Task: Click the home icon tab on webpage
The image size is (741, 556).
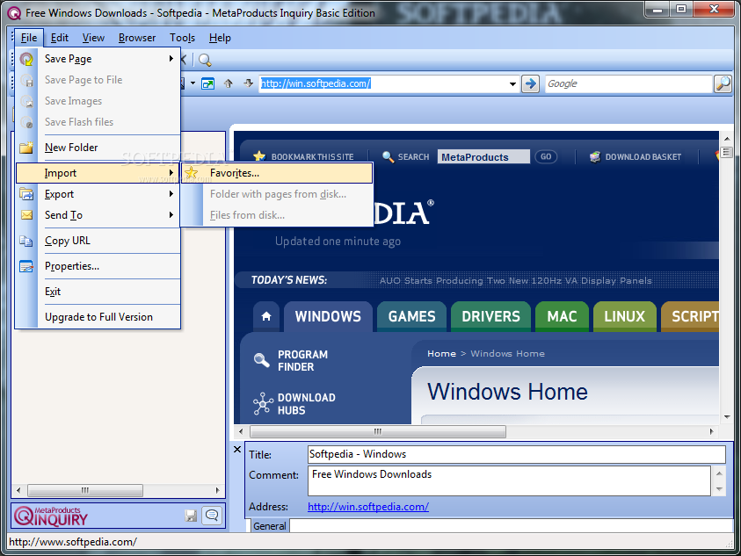Action: pos(266,316)
